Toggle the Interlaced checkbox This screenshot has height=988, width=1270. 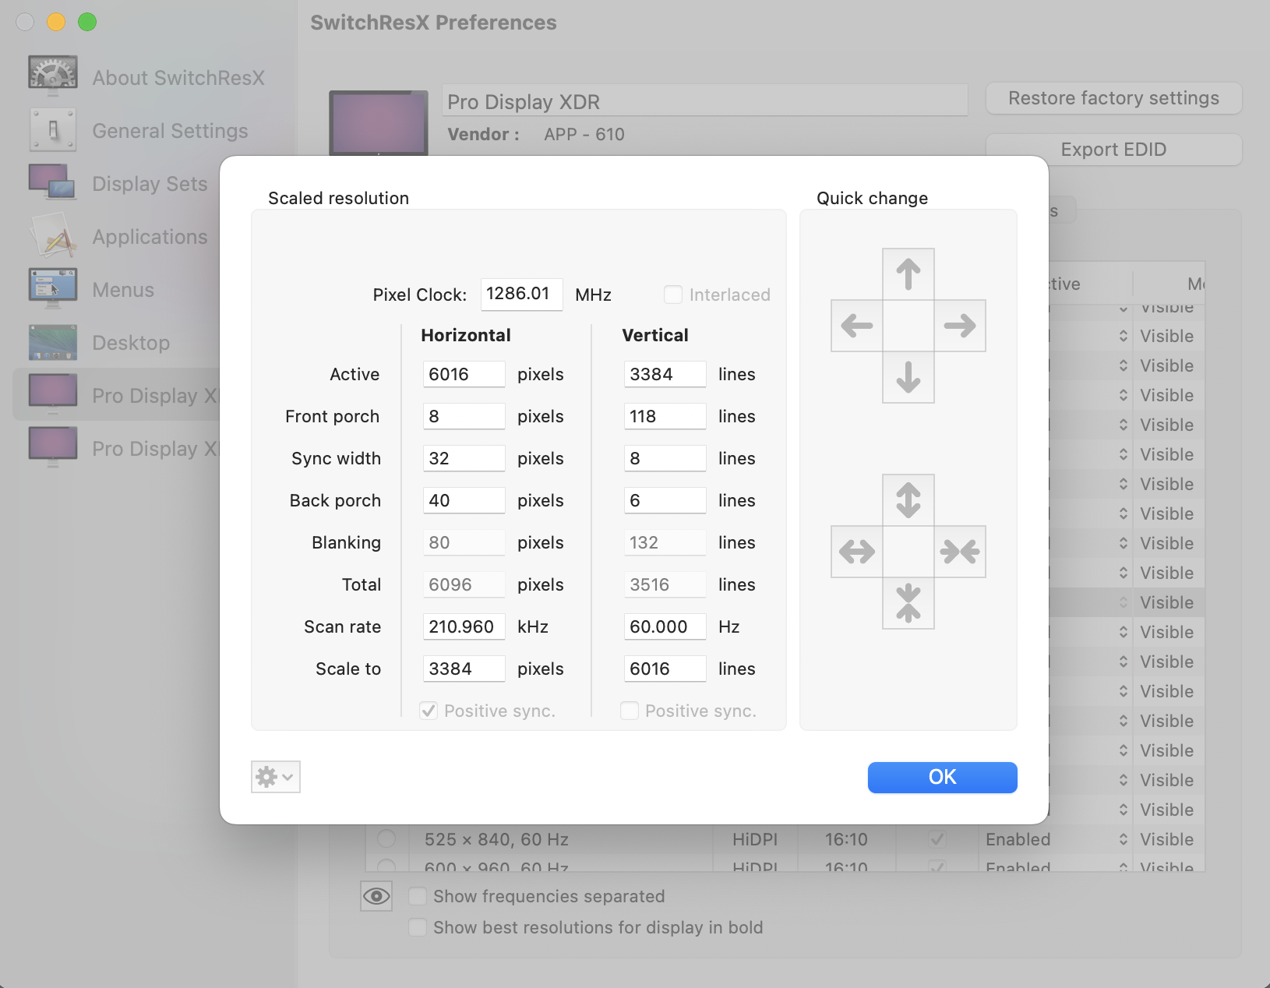[x=673, y=295]
